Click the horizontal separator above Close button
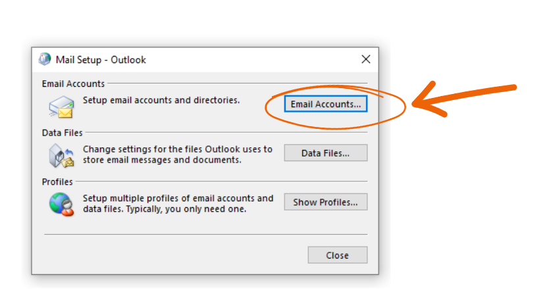This screenshot has width=557, height=294. [x=206, y=234]
